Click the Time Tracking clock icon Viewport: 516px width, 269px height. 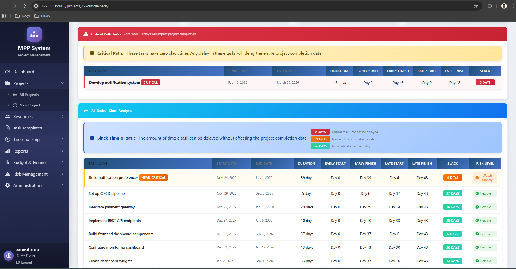pos(8,139)
